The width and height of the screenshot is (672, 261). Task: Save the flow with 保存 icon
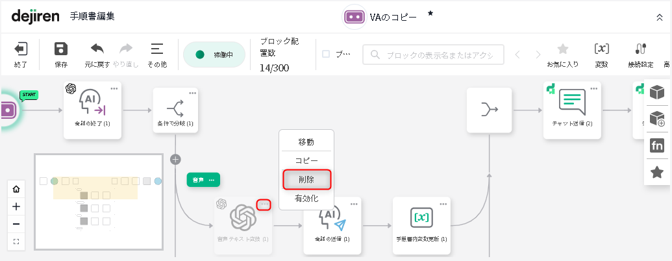[61, 50]
